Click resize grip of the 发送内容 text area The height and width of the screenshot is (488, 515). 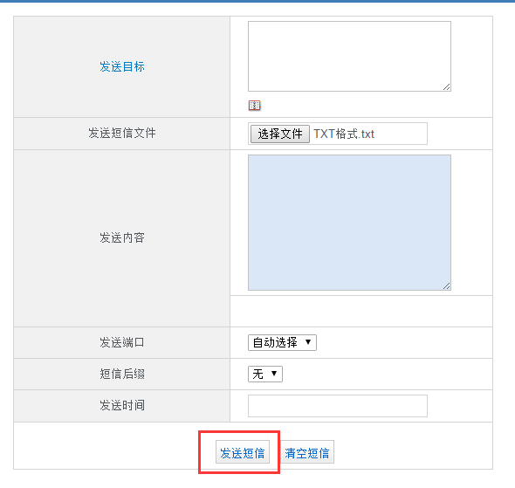pos(446,286)
